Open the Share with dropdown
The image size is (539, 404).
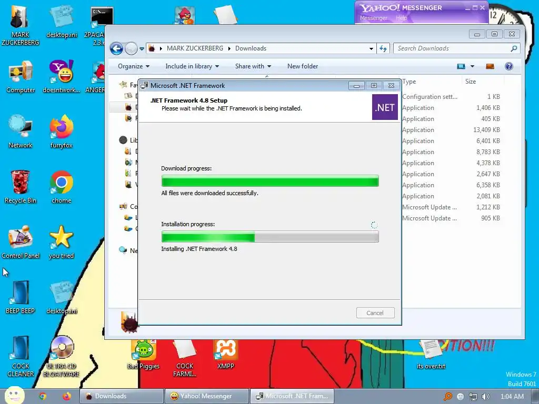253,66
